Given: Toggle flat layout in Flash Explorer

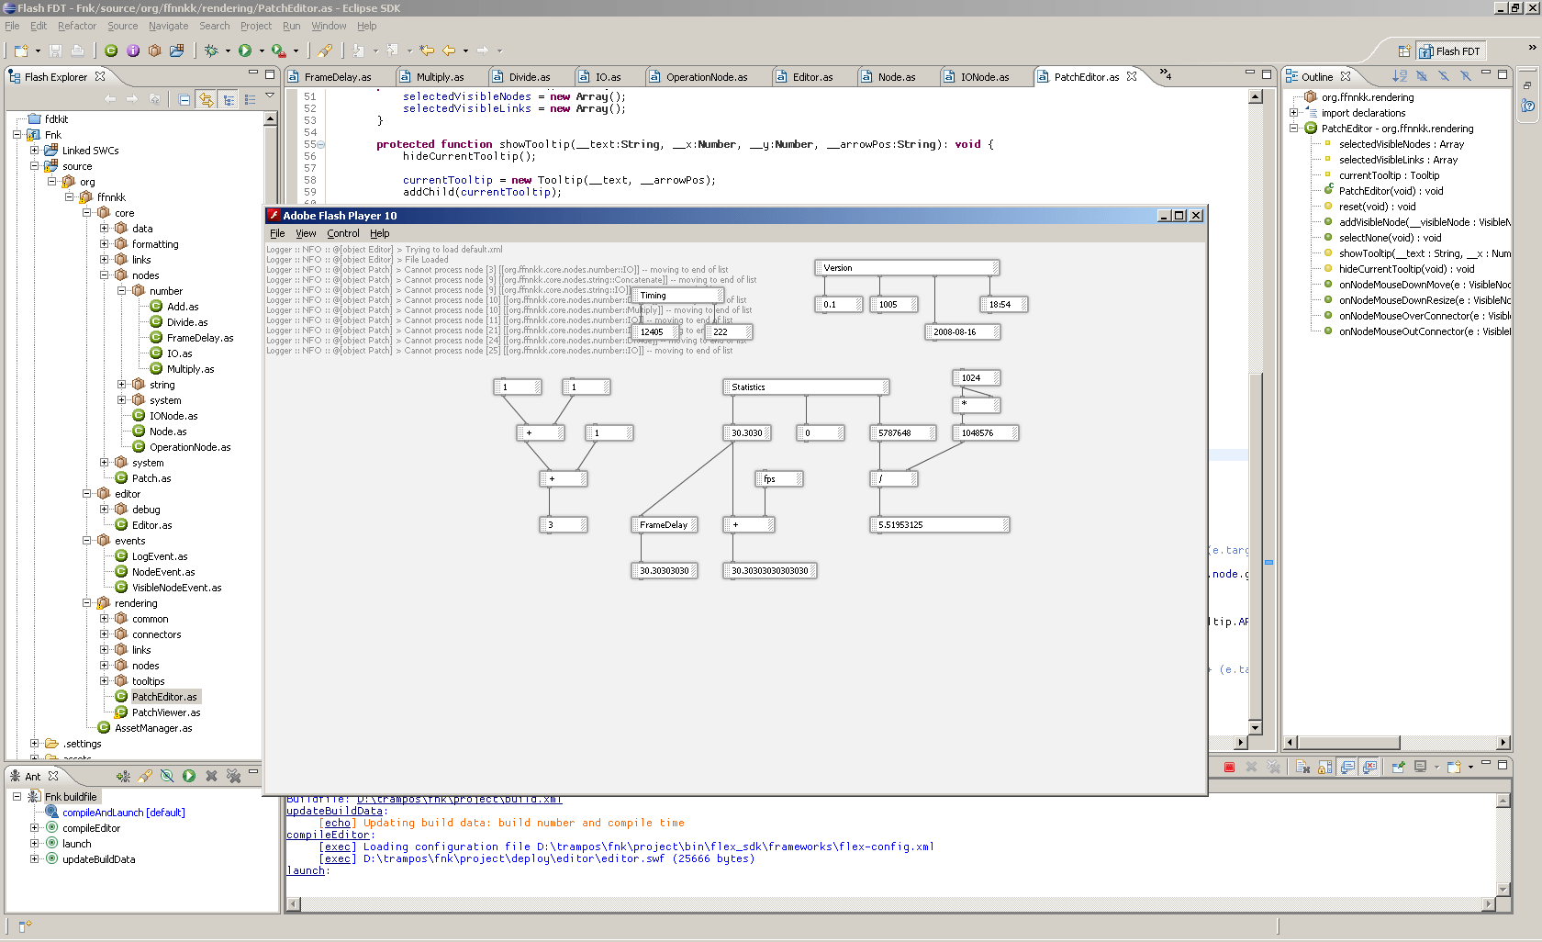Looking at the screenshot, I should click(x=250, y=99).
